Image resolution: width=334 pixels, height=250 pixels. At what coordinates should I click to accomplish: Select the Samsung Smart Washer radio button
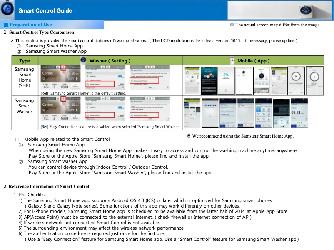click(x=132, y=115)
